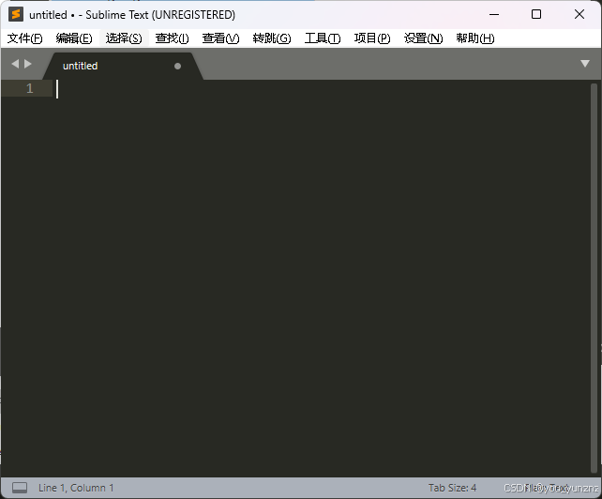Screen dimensions: 602x499
Task: Click the Sublime Text app icon in titlebar
Action: point(16,15)
